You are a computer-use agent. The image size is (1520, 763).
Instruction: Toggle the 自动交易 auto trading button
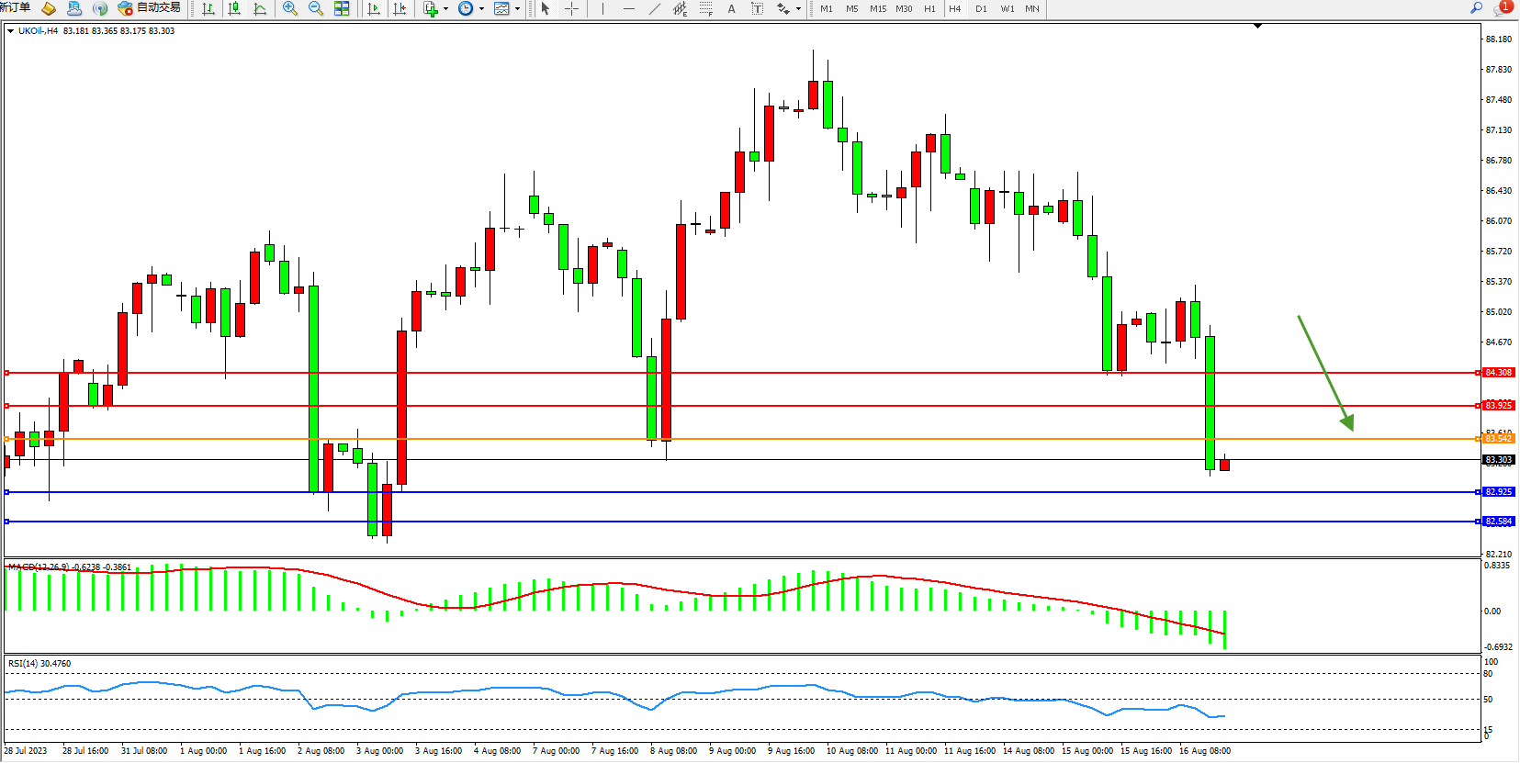pos(150,8)
